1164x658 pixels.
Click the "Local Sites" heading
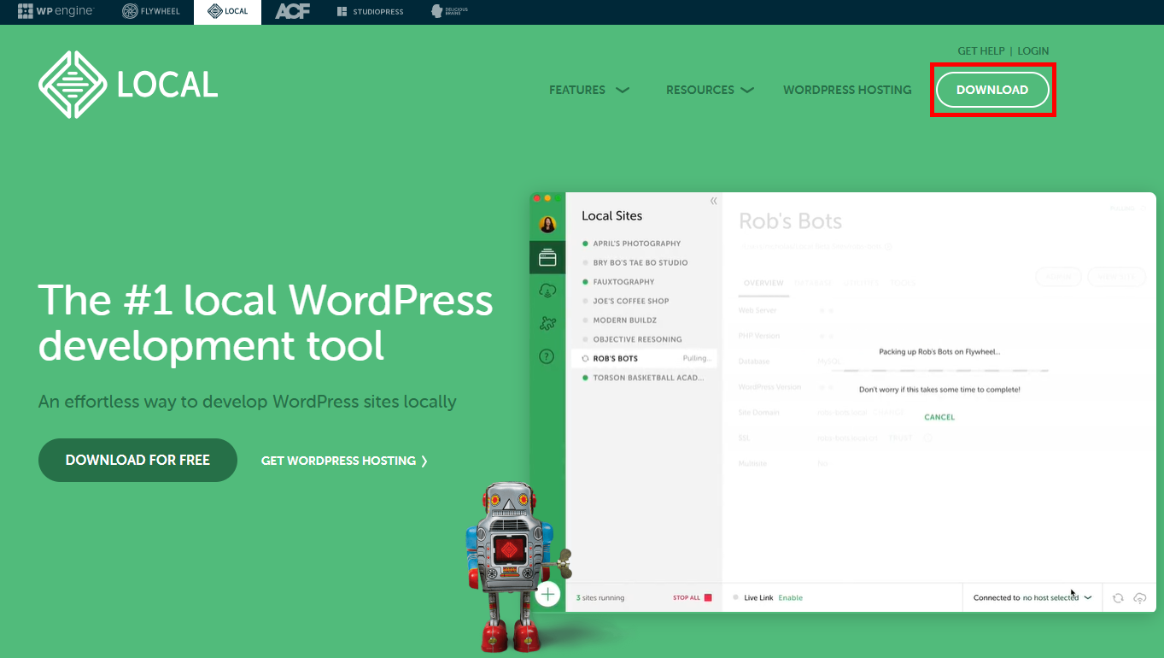pyautogui.click(x=611, y=216)
